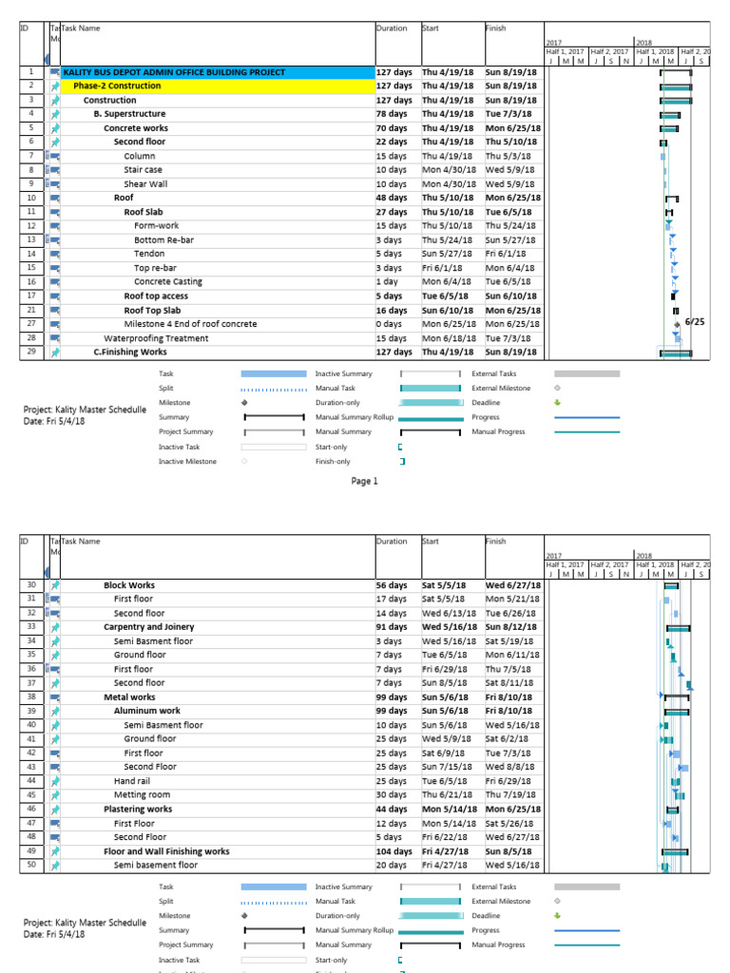This screenshot has height=973, width=730.
Task: Click the pin icon beside Metting room
Action: tap(55, 795)
